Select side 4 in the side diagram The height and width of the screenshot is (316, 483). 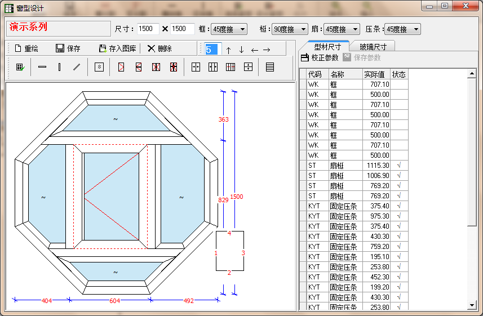[x=229, y=233]
